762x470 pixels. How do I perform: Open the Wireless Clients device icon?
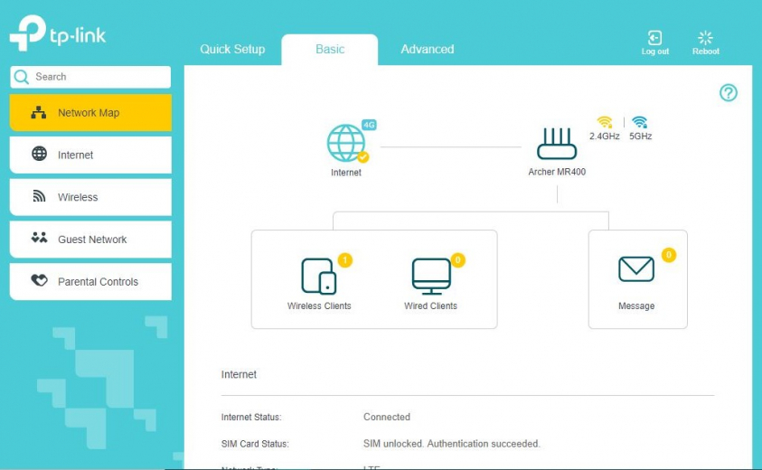click(318, 276)
